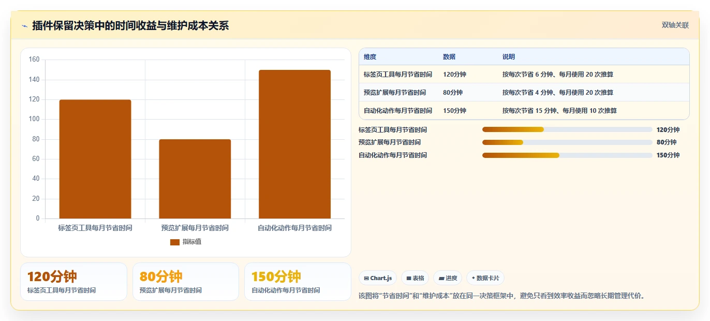Image resolution: width=710 pixels, height=321 pixels.
Task: Click the note 按每次节省 4 分钟
Action: pyautogui.click(x=558, y=93)
